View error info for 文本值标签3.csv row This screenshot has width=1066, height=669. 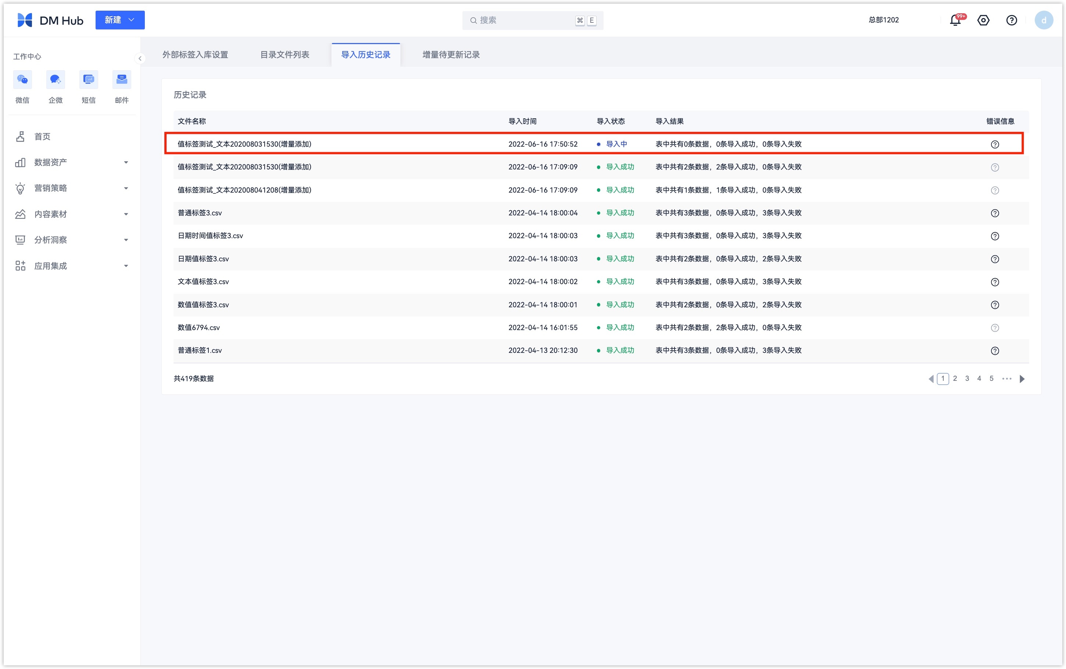coord(995,282)
